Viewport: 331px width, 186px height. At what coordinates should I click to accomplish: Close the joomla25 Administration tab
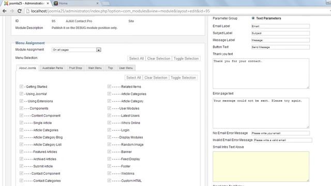[48, 4]
